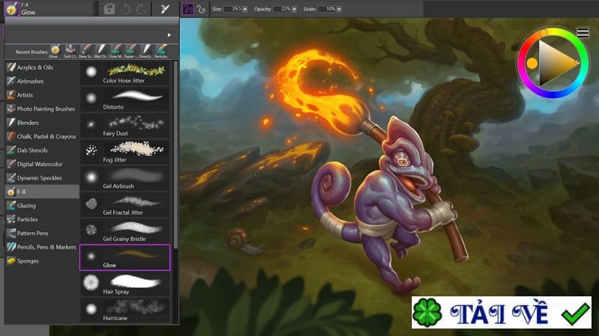Choose the Fog Jitter brush variant

pos(125,153)
